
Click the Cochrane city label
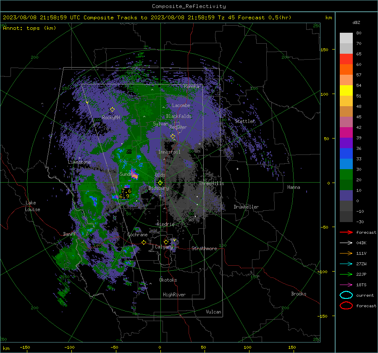click(x=137, y=235)
